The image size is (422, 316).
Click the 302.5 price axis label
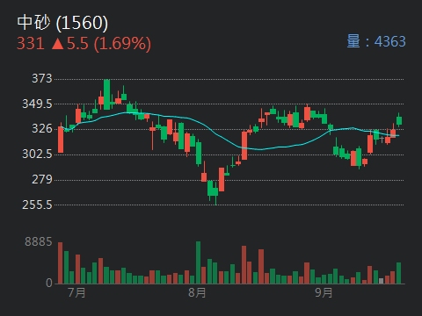point(37,154)
